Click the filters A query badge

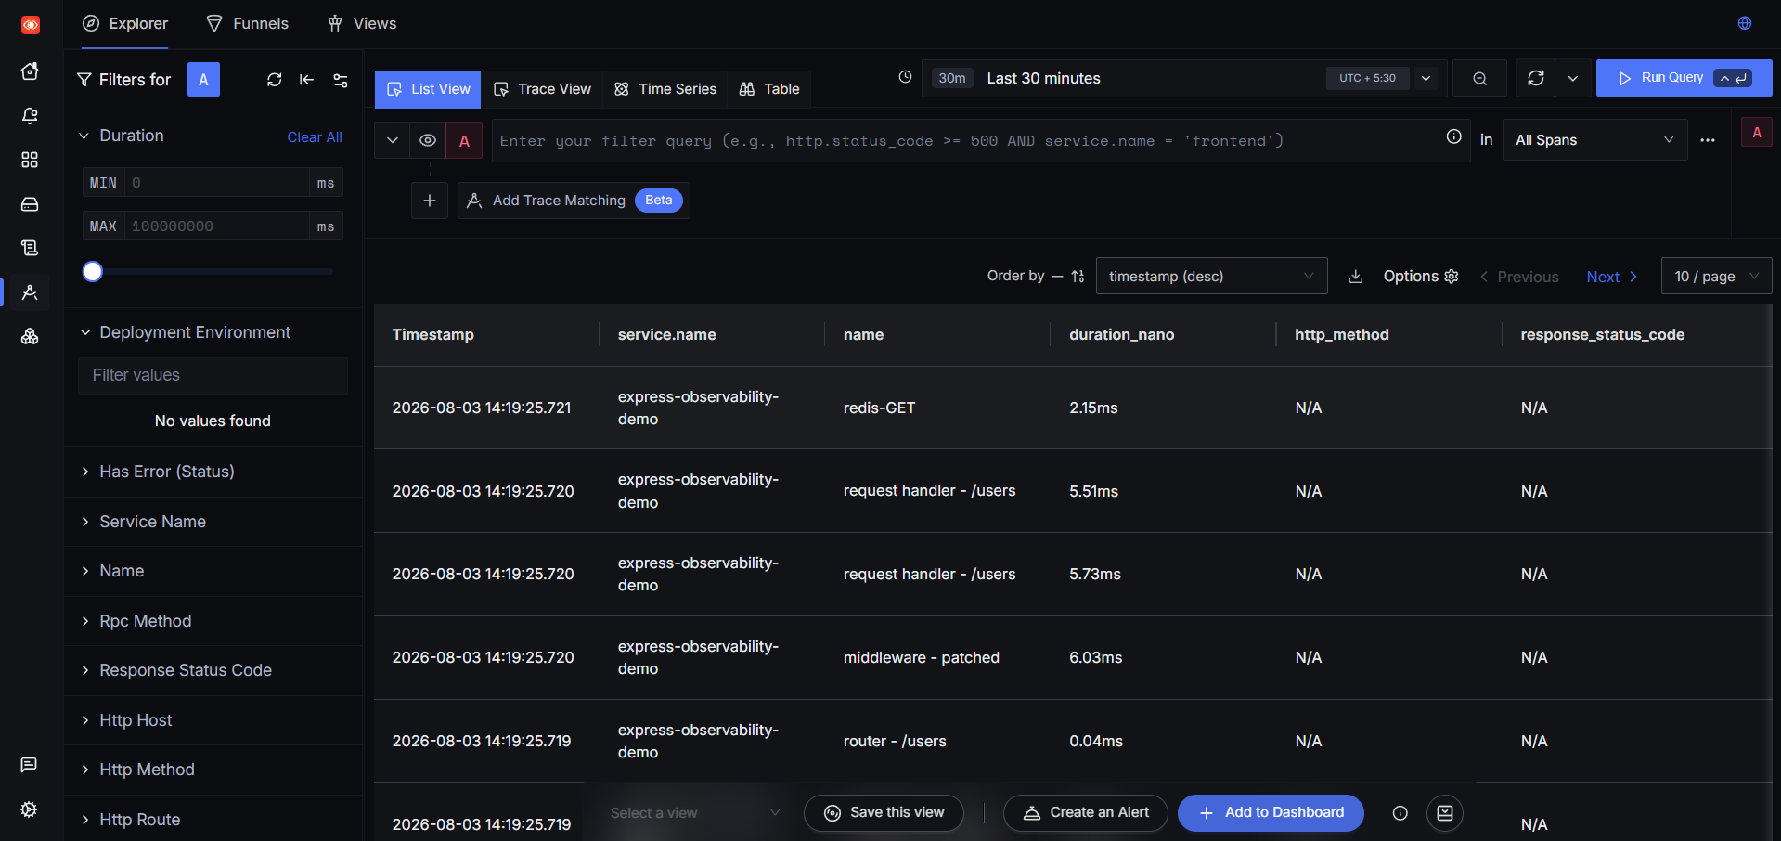click(x=203, y=80)
